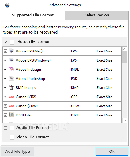Click the Adobe Indesign file icon

12,69
